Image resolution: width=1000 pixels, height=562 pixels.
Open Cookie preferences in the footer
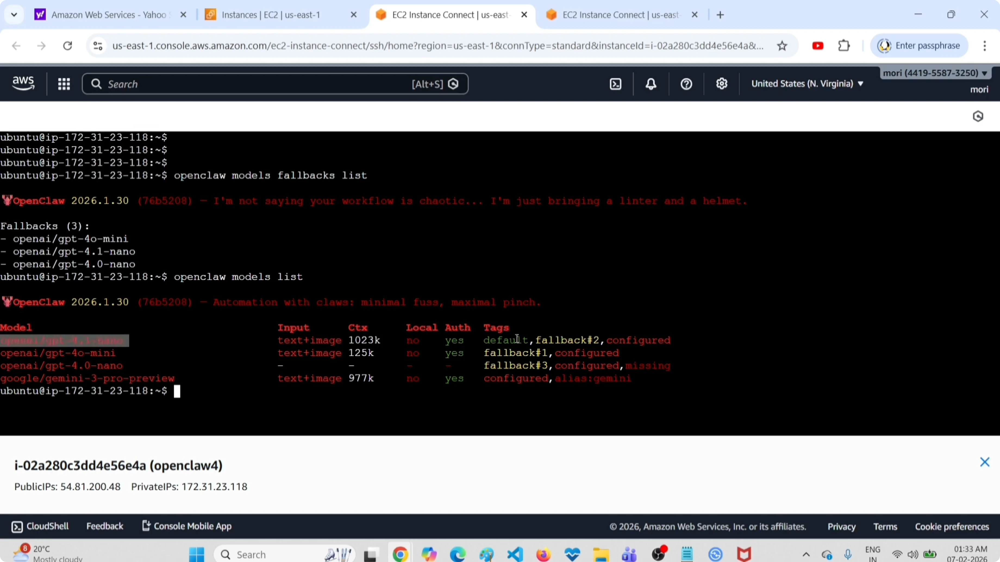click(952, 527)
